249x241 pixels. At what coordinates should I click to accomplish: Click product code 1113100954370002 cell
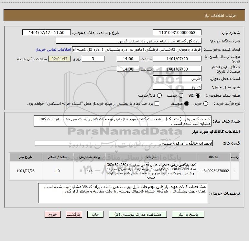(x=213, y=171)
